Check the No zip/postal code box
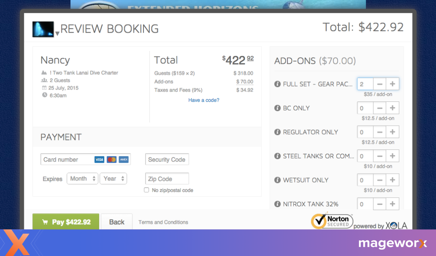 [x=146, y=190]
